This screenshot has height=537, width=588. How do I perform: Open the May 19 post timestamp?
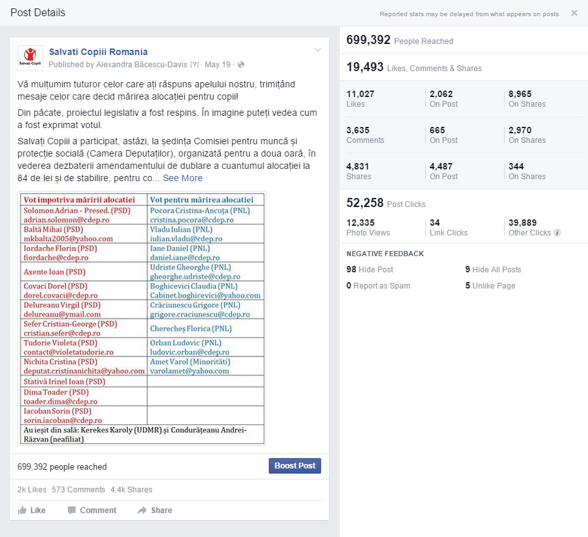pyautogui.click(x=217, y=65)
